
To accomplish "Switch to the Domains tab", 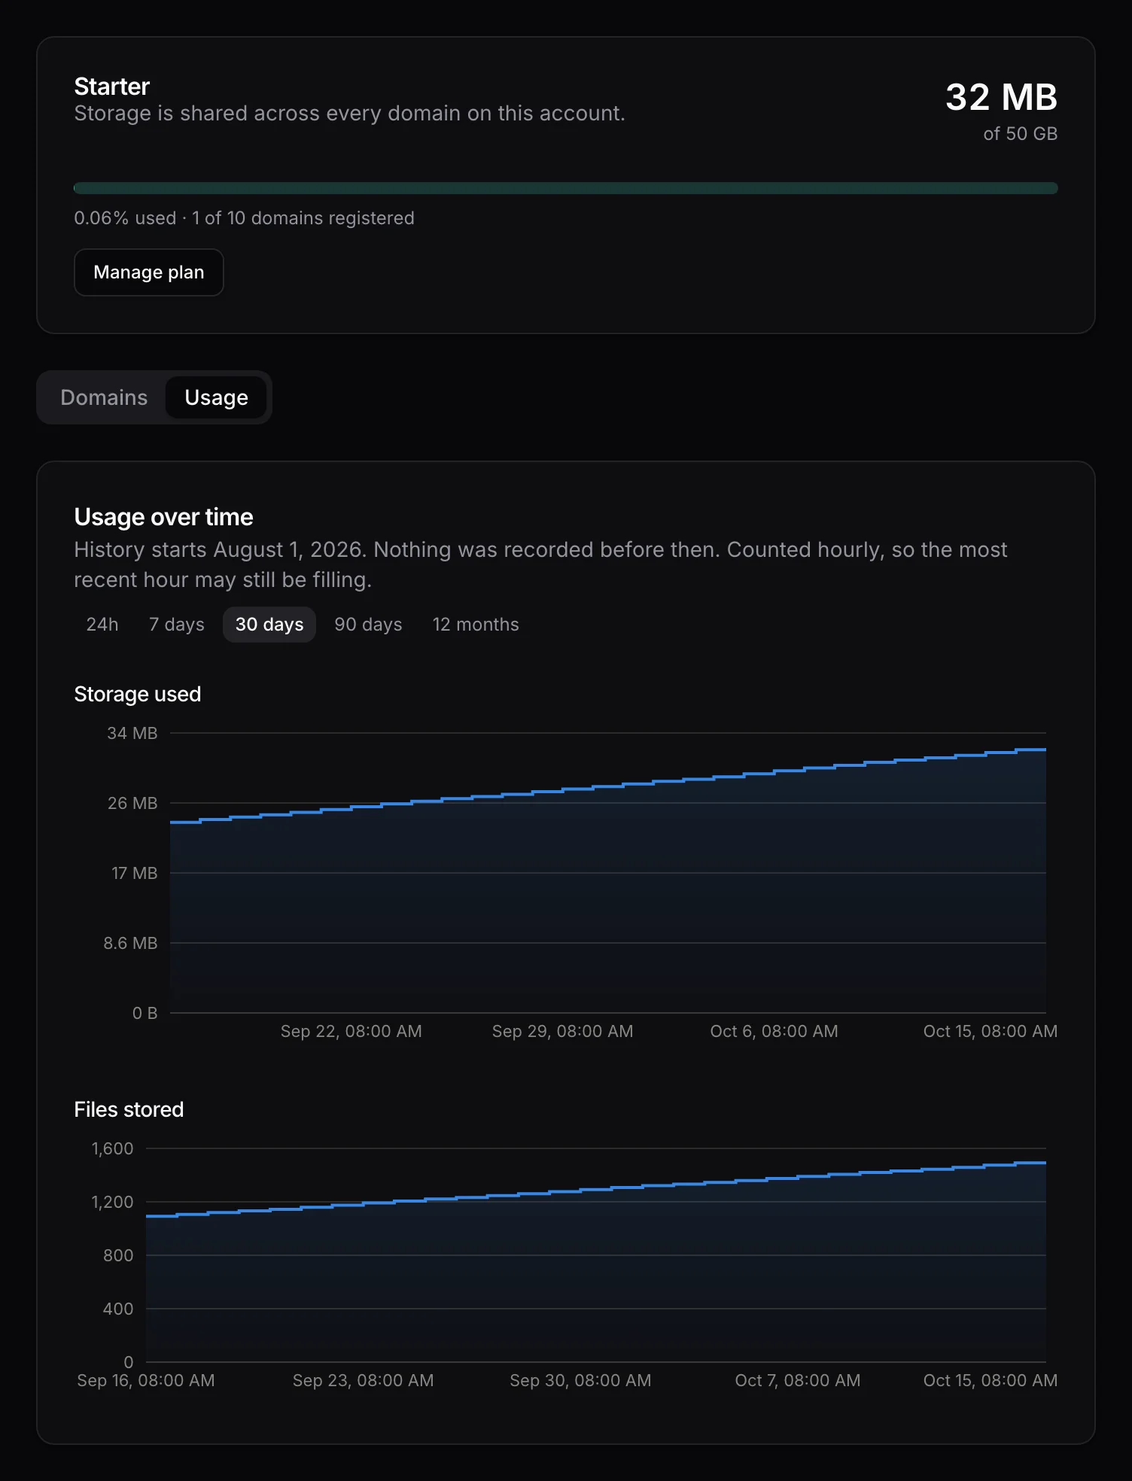I will coord(104,397).
